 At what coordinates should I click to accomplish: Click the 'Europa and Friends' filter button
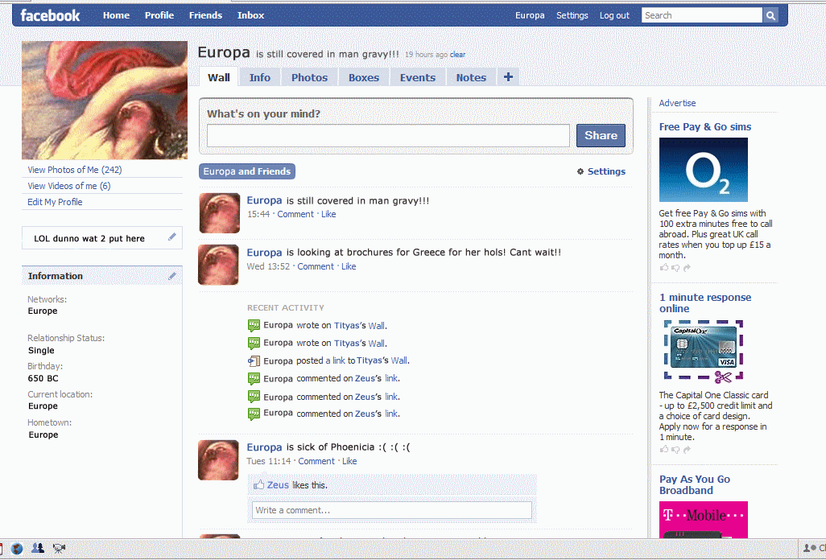tap(247, 171)
